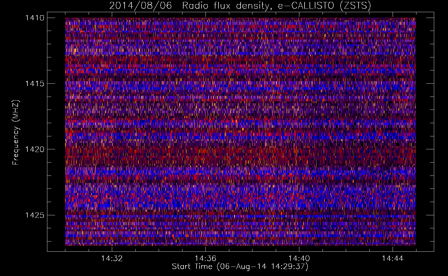Click the "Start Time (06-Aug-14 14:29:37)" axis title

[x=240, y=267]
